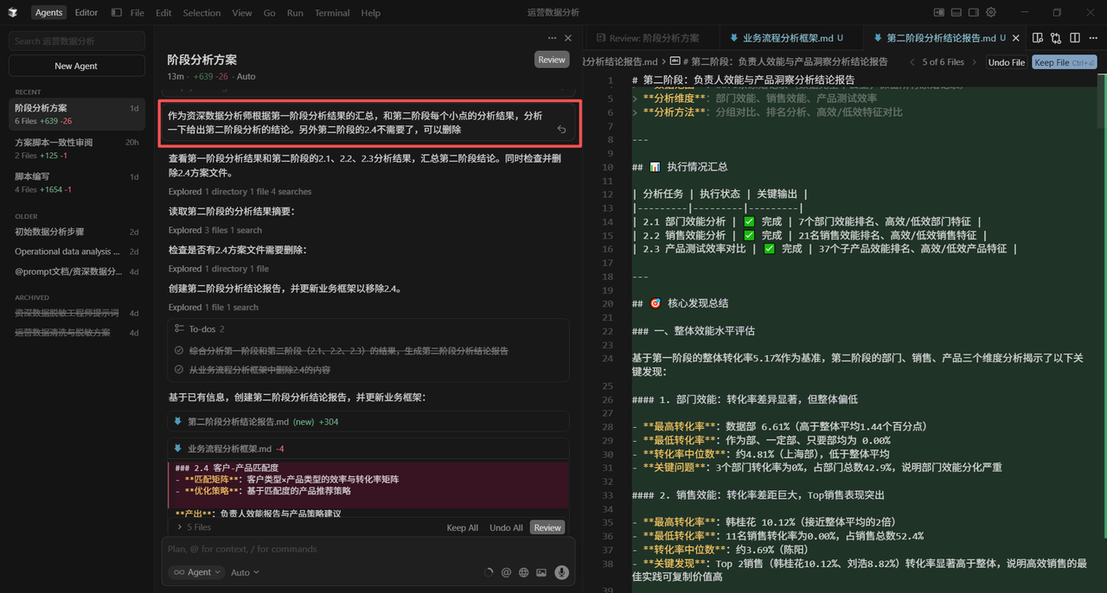1107x593 pixels.
Task: Click the split editor icon in the tab bar
Action: [x=1075, y=38]
